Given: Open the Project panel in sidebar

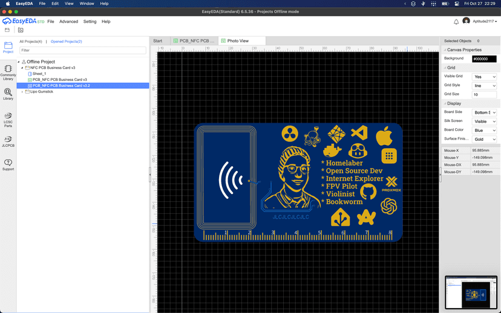Looking at the screenshot, I should [x=8, y=47].
